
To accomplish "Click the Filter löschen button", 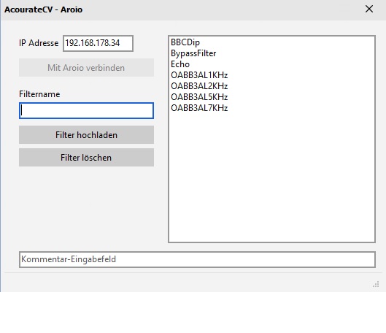I will pos(86,158).
